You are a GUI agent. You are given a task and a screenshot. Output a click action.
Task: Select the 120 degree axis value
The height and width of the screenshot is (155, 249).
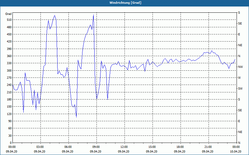click(x=10, y=114)
